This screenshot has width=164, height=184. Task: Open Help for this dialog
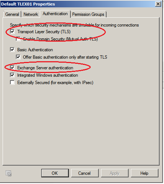click(144, 173)
